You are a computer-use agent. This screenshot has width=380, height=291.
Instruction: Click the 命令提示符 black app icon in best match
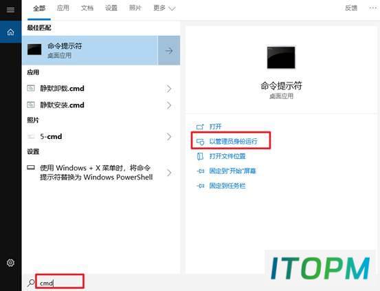click(34, 50)
